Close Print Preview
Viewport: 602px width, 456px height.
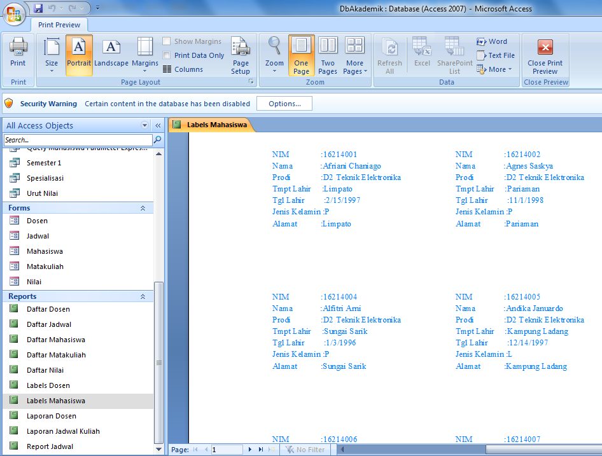pyautogui.click(x=545, y=56)
